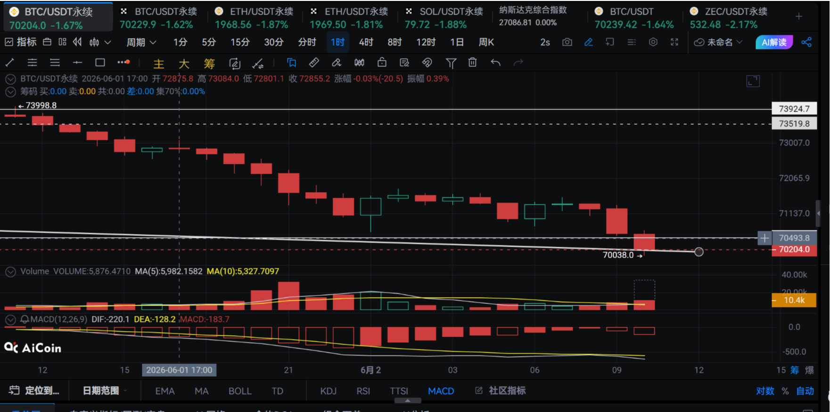The height and width of the screenshot is (412, 830).
Task: Select the ruler measure tool
Action: pyautogui.click(x=314, y=62)
